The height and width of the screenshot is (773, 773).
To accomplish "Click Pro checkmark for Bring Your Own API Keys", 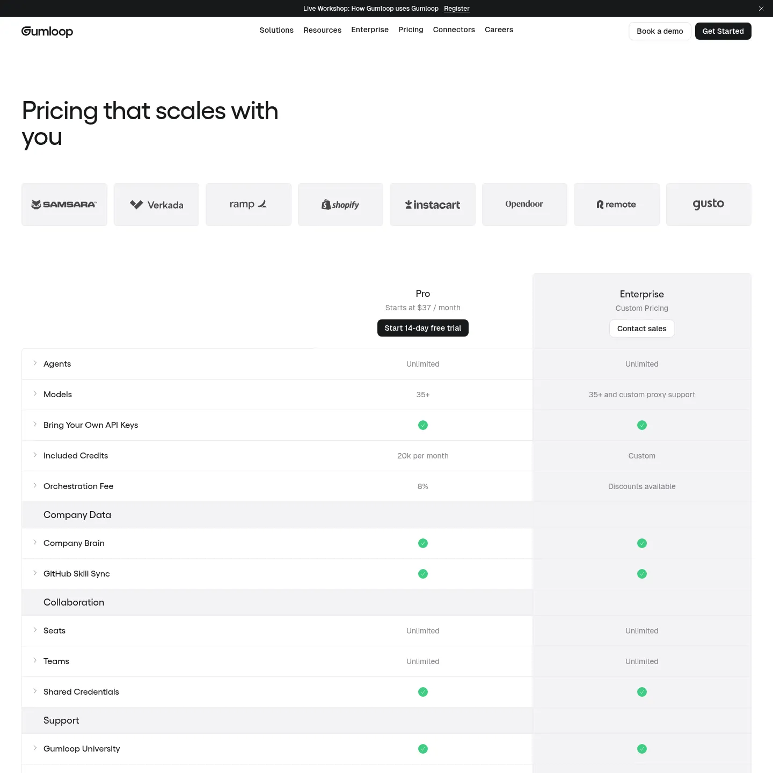I will [x=423, y=425].
